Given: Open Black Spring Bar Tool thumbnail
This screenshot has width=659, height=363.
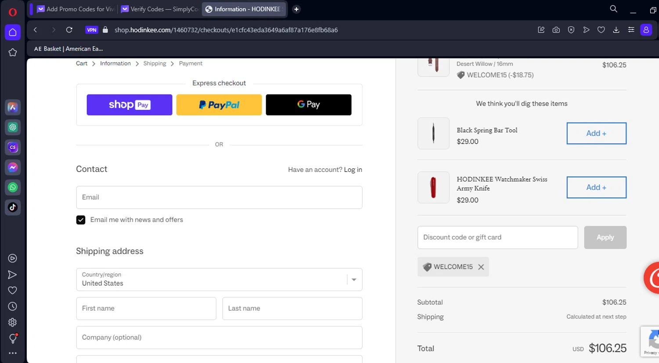Looking at the screenshot, I should pyautogui.click(x=434, y=133).
